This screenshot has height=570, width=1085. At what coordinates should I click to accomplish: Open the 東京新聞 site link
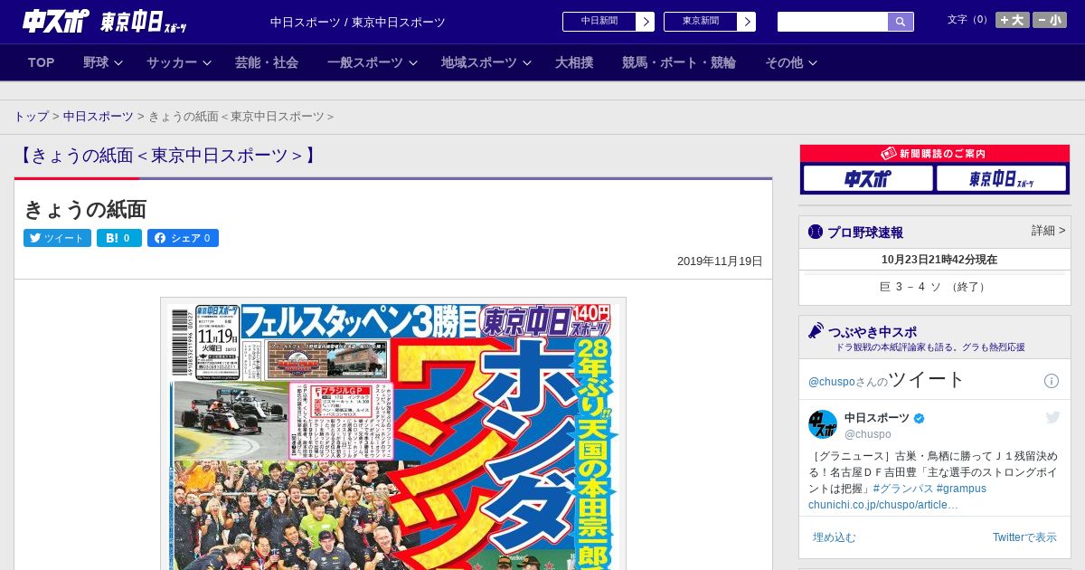tap(710, 22)
